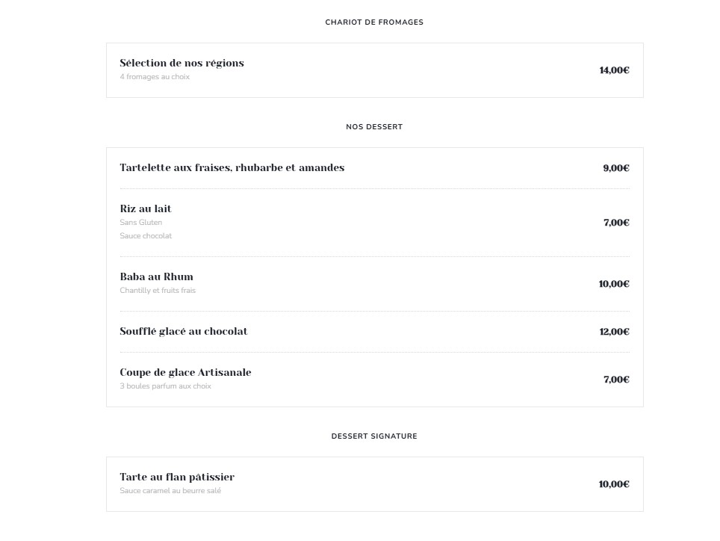Click the 14,00€ cheese selection price
The image size is (720, 541).
614,70
